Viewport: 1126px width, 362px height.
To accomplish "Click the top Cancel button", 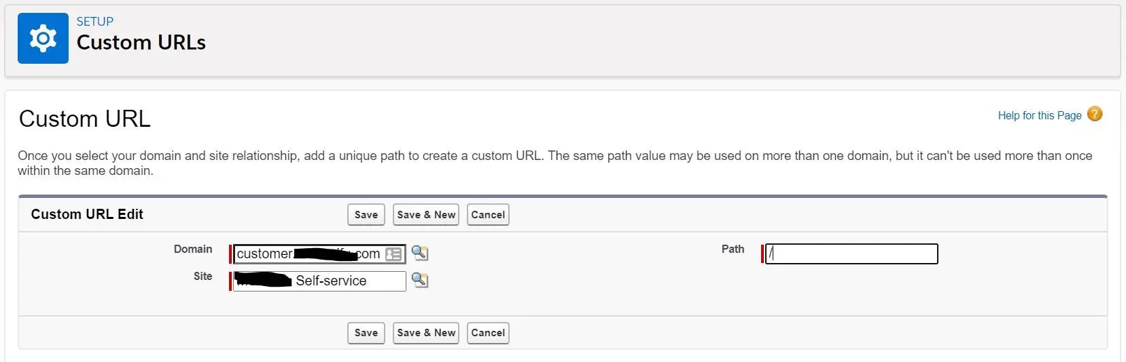I will click(488, 215).
